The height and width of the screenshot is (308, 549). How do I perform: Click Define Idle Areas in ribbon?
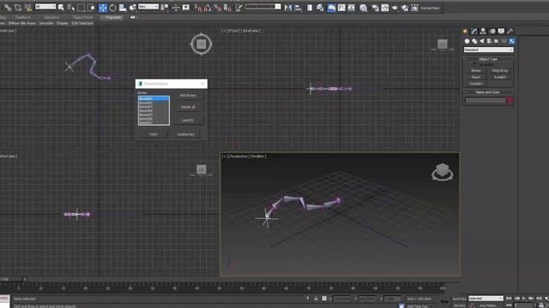click(x=21, y=23)
